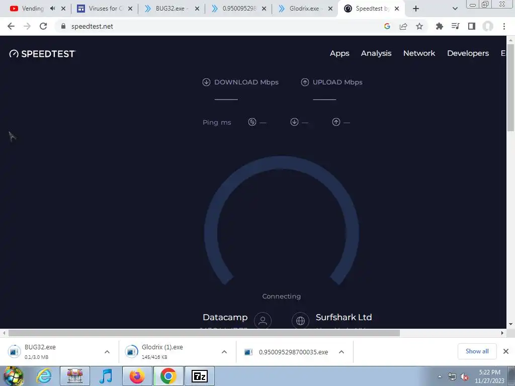Screen dimensions: 515x386
Task: Open the Network menu link
Action: coord(419,53)
